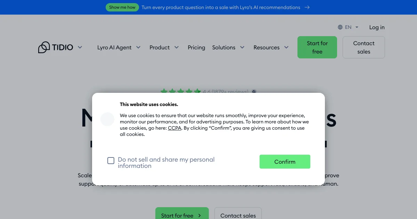
Task: Click Contact sales in the header
Action: tap(364, 47)
